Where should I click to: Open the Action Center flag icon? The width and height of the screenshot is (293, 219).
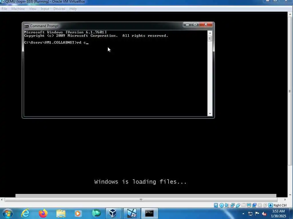pos(257,214)
